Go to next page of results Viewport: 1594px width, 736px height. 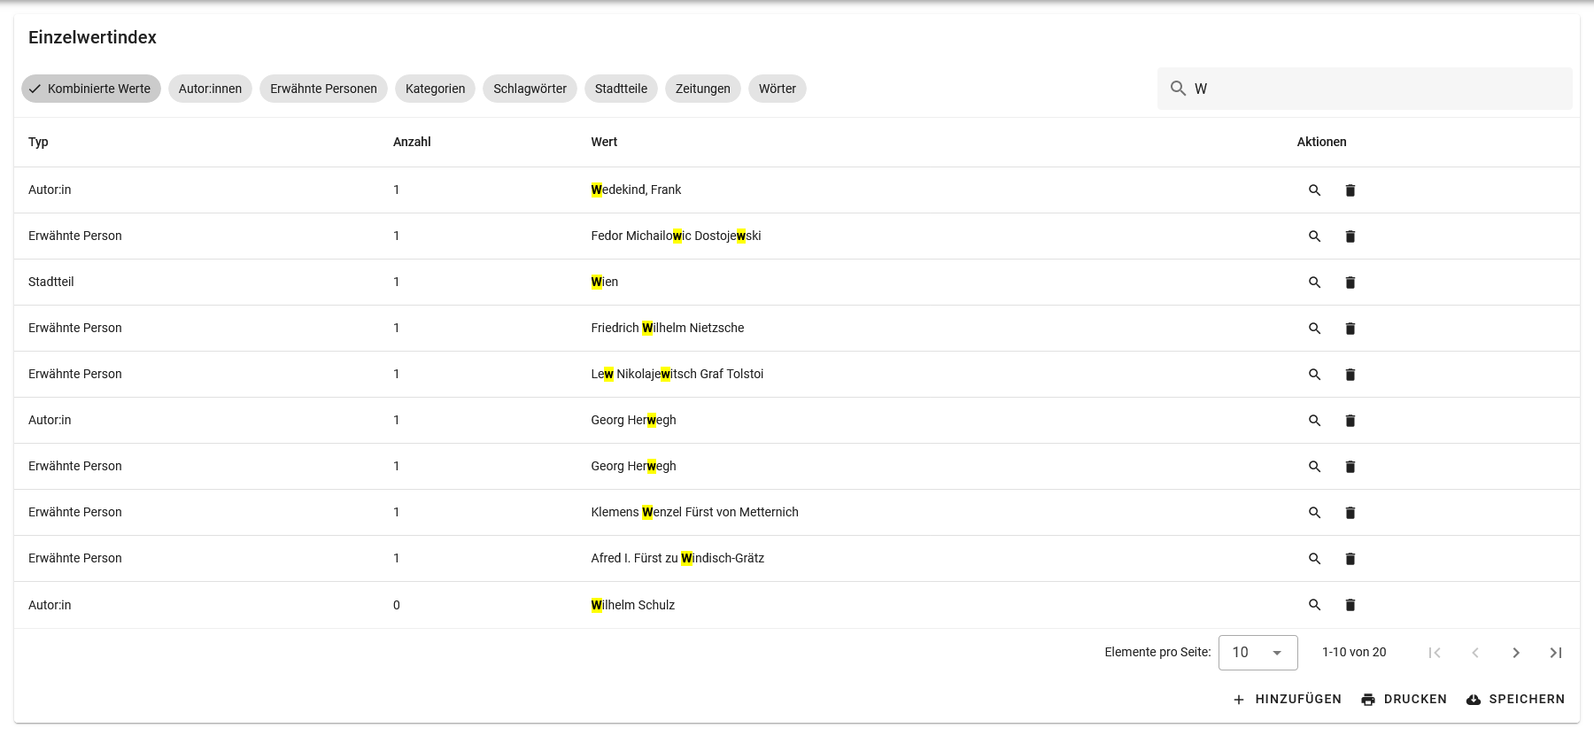[1515, 653]
